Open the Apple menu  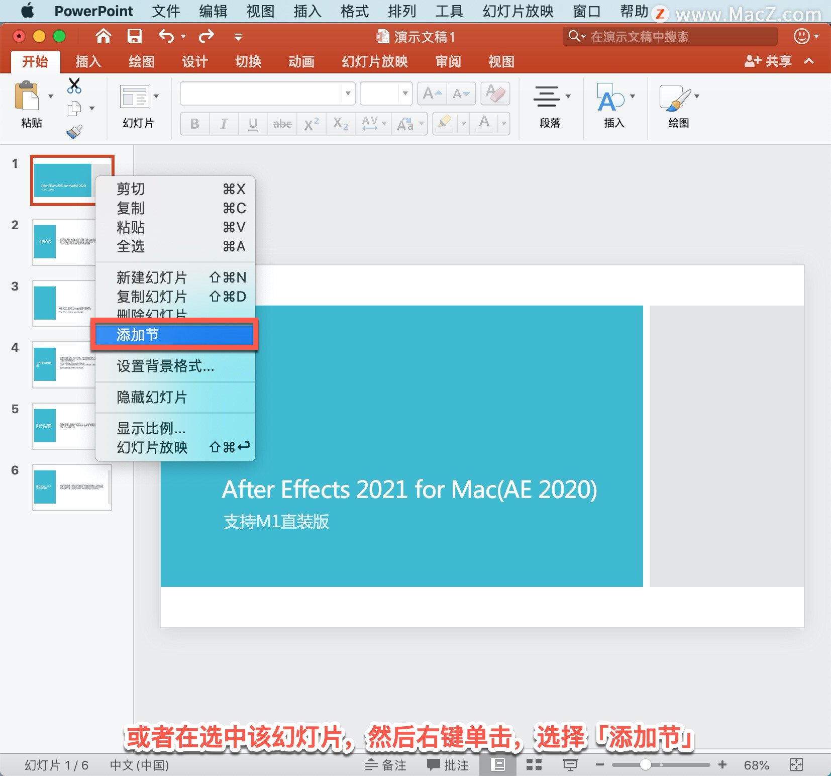(x=28, y=11)
